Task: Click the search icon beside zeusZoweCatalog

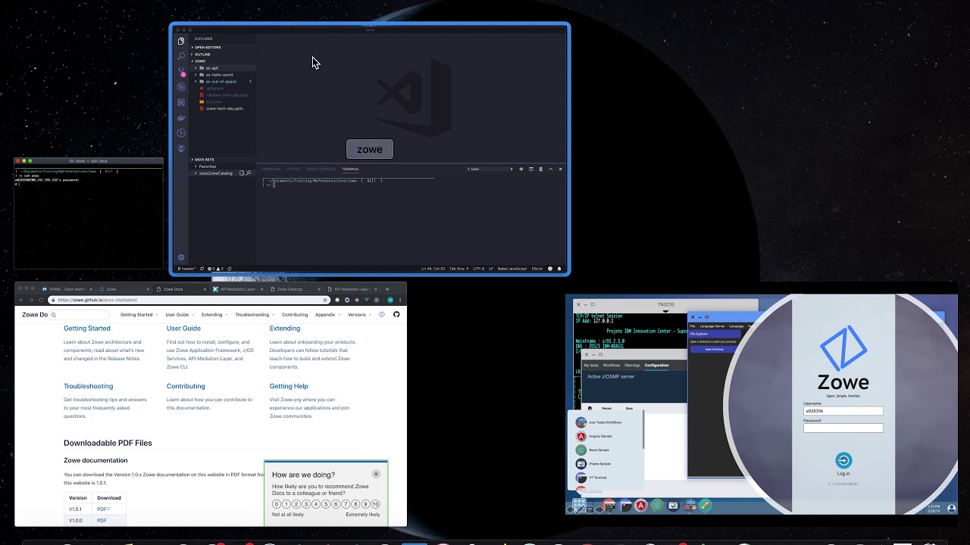Action: [249, 173]
